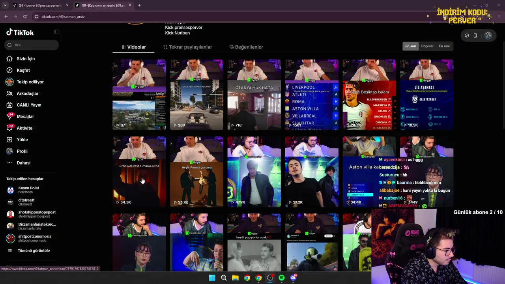
Task: Open File Explorer from the taskbar
Action: 235,278
